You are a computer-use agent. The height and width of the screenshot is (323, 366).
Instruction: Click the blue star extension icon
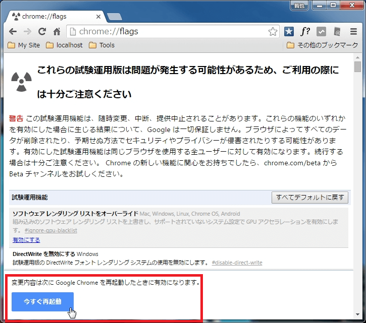pyautogui.click(x=289, y=31)
